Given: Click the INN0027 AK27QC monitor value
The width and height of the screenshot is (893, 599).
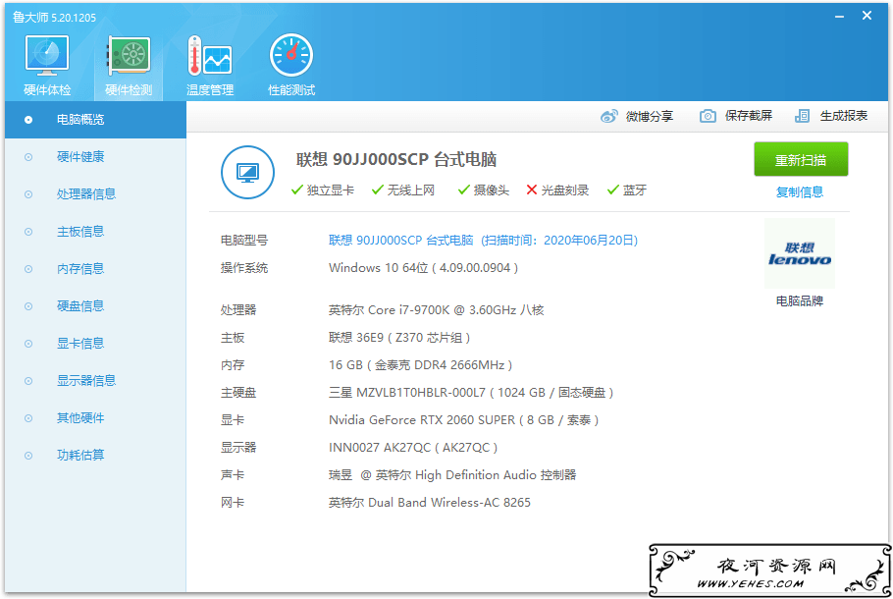Looking at the screenshot, I should tap(413, 448).
